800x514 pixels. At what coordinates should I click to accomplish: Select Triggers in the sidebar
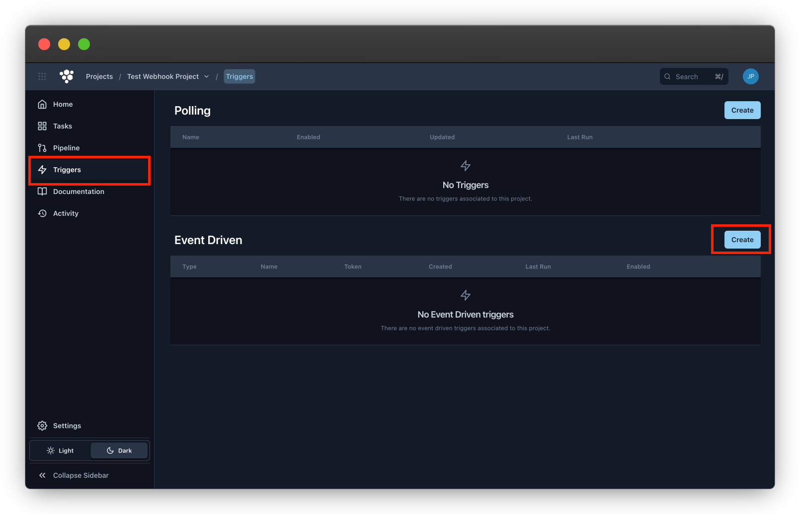click(x=67, y=170)
